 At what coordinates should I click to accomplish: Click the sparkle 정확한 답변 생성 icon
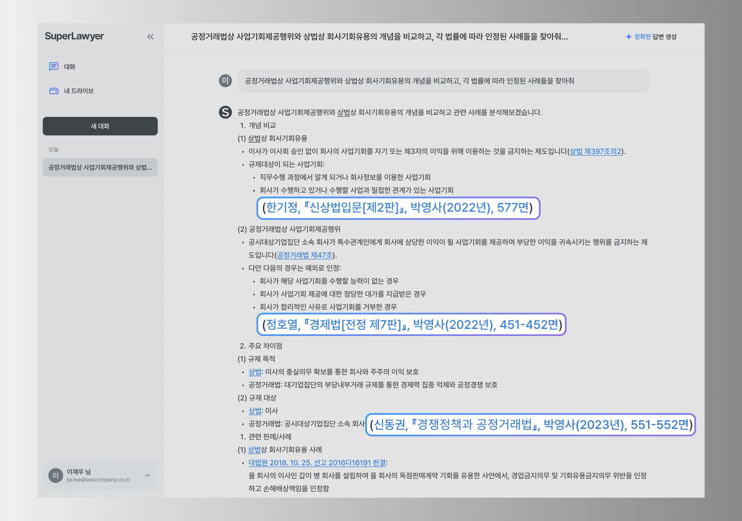[x=629, y=37]
